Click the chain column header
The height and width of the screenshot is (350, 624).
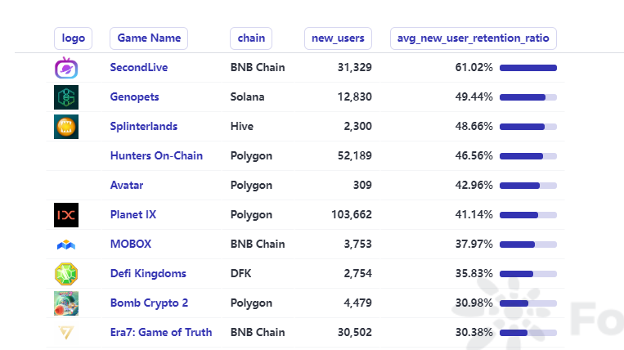click(x=251, y=38)
